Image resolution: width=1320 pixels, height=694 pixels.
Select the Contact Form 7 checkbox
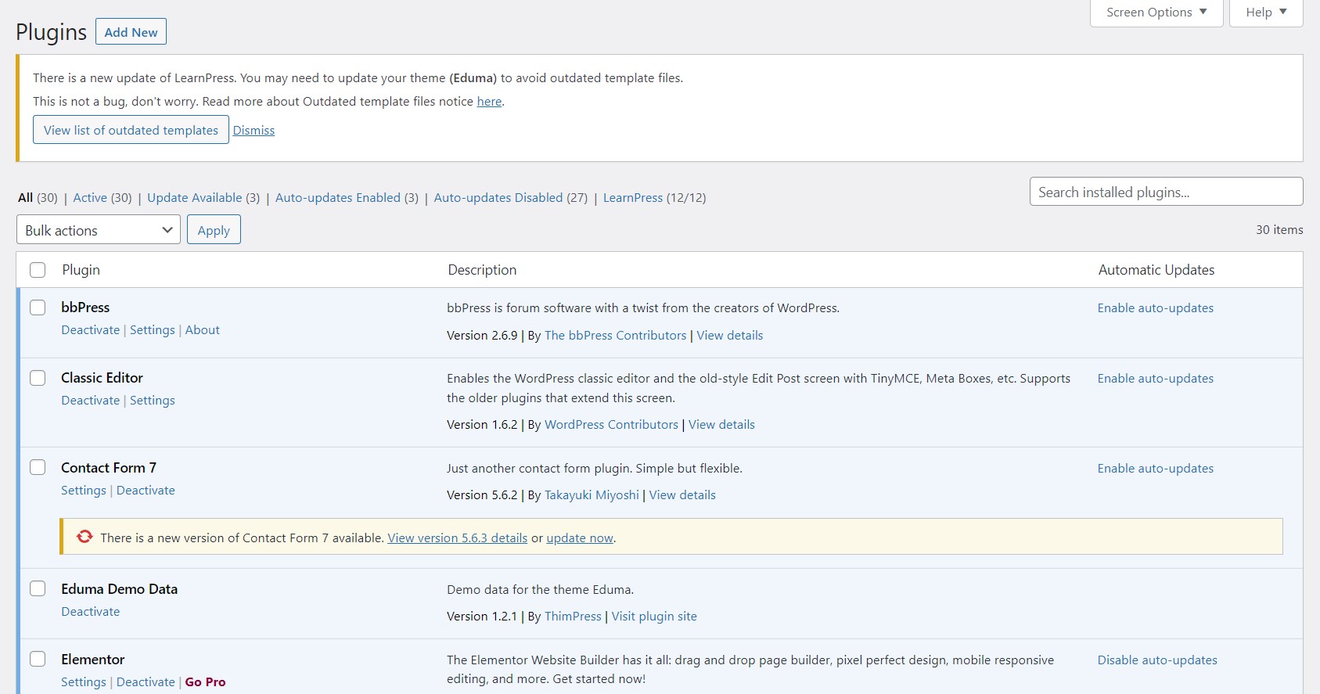(x=38, y=468)
